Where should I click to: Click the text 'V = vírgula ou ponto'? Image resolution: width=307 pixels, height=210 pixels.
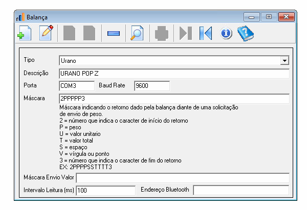(x=84, y=154)
